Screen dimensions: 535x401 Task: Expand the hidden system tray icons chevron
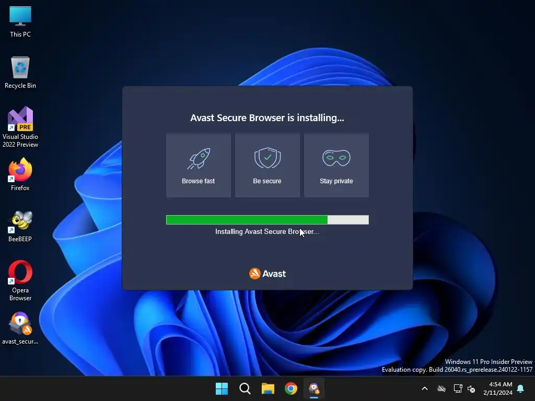(x=425, y=388)
